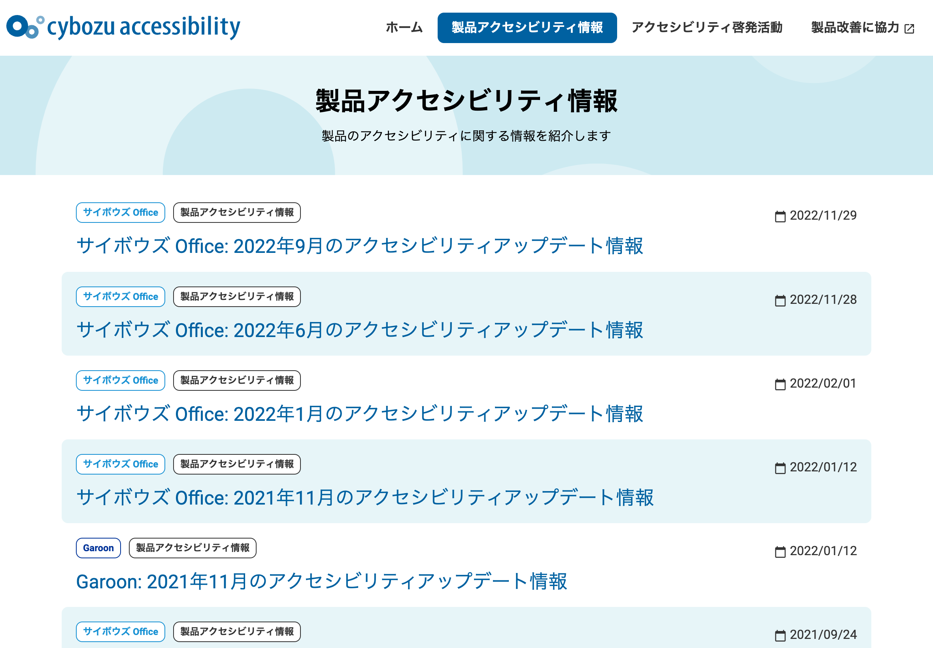Image resolution: width=933 pixels, height=648 pixels.
Task: Click the calendar icon in the Garoon entry
Action: pyautogui.click(x=780, y=552)
